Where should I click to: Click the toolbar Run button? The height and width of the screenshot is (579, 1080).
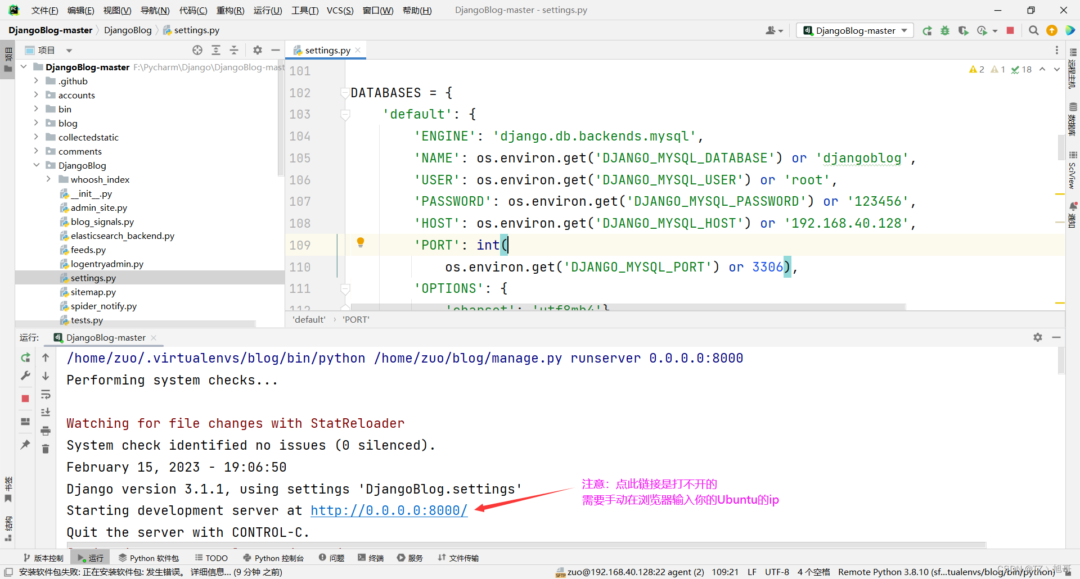coord(927,30)
